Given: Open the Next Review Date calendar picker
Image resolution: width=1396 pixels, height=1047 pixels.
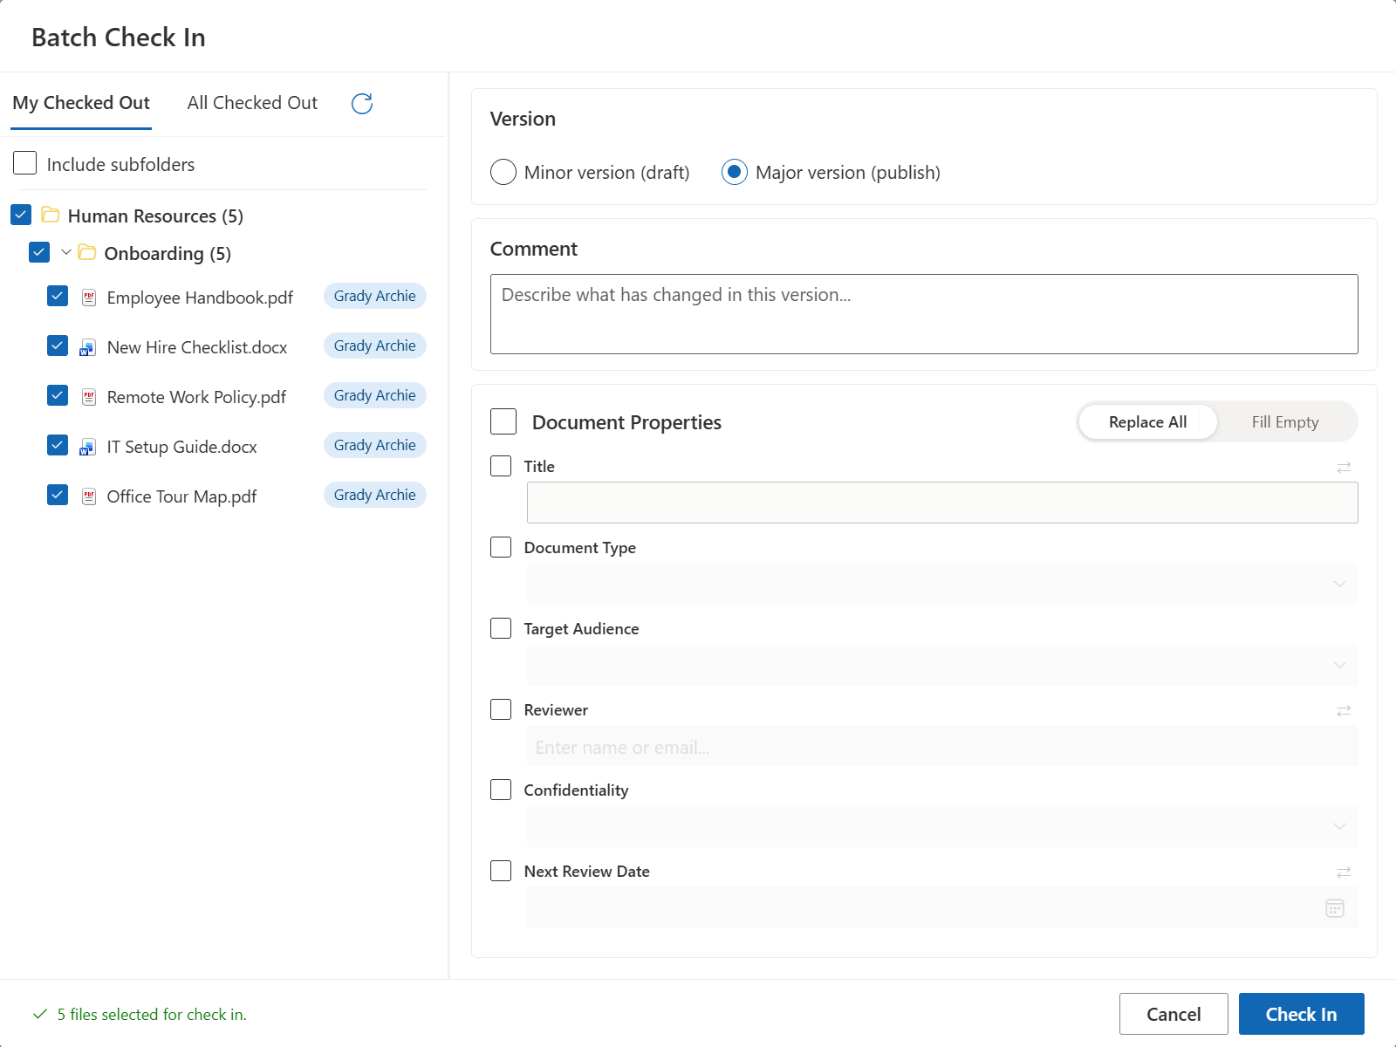Looking at the screenshot, I should pos(1335,908).
